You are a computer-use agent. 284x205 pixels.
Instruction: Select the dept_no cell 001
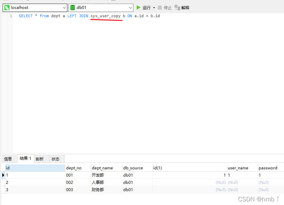coord(78,175)
